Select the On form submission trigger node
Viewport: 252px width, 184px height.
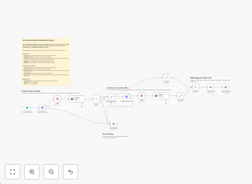coord(27,107)
